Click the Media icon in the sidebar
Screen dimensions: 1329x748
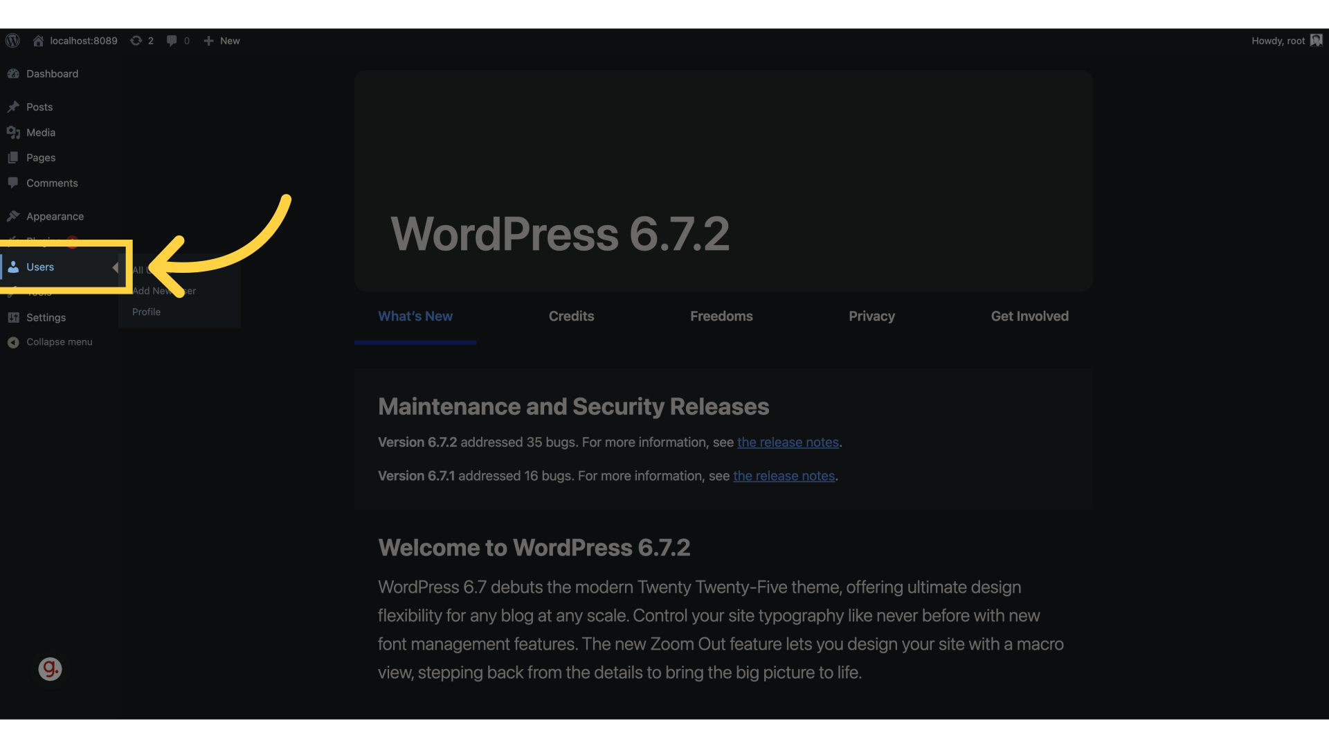13,132
